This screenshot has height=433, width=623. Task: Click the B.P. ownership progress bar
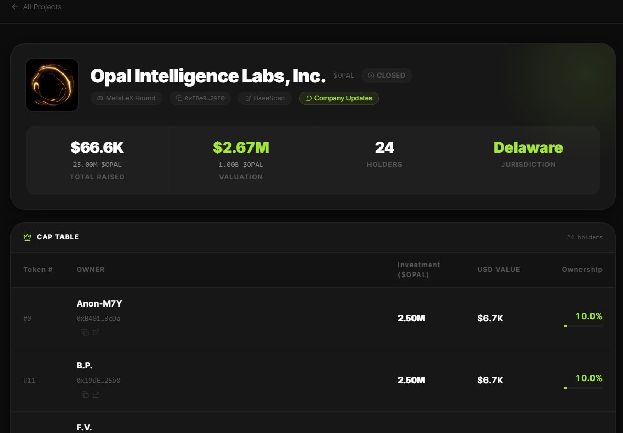click(583, 388)
